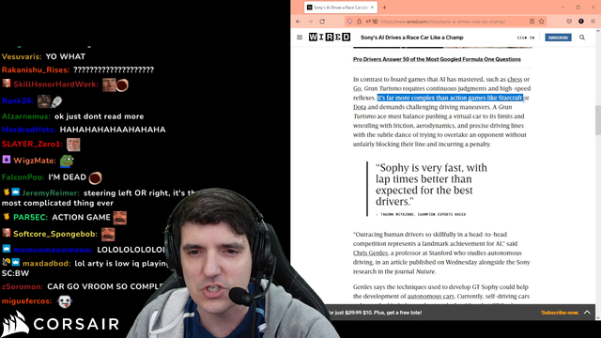The image size is (601, 338).
Task: Click username SLAYER_Zero1 in chat
Action: 32,144
